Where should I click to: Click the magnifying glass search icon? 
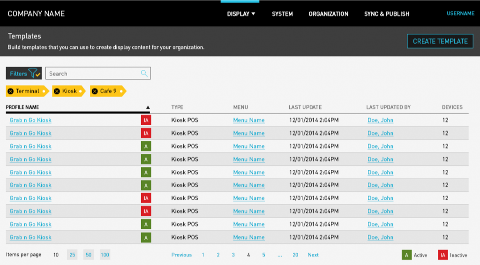(x=144, y=73)
